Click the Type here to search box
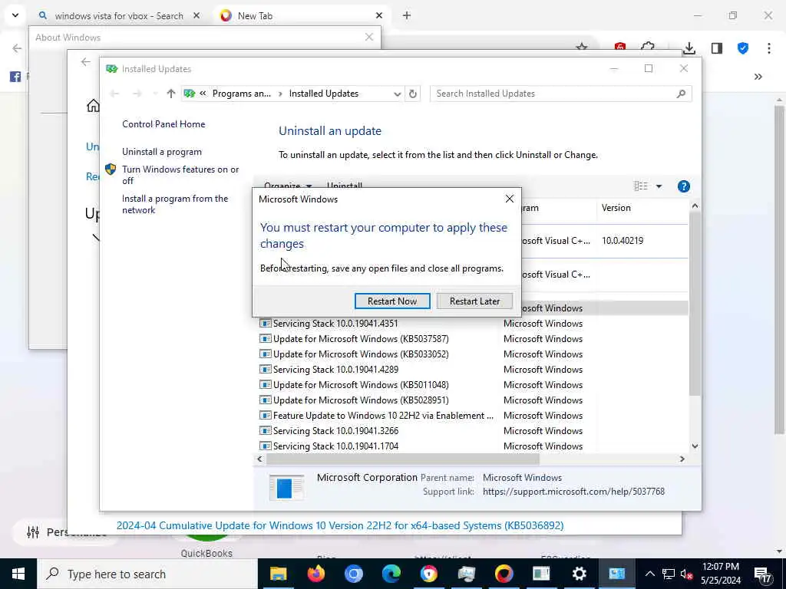 pyautogui.click(x=147, y=574)
